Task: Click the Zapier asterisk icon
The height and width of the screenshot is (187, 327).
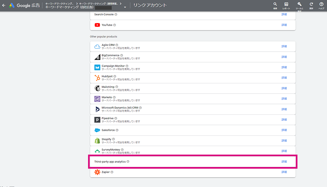Action: click(x=97, y=172)
